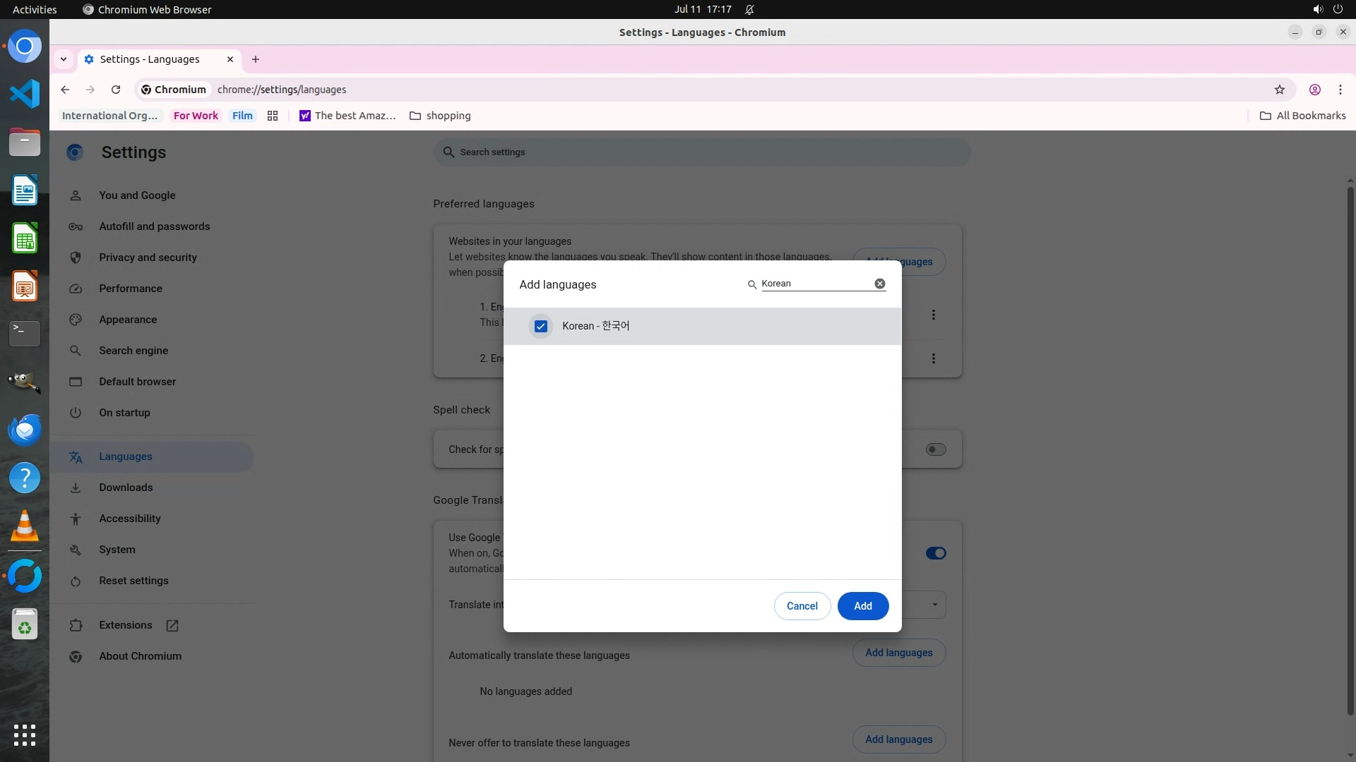Open the Chromium three-dot menu
This screenshot has width=1356, height=762.
click(x=1340, y=90)
